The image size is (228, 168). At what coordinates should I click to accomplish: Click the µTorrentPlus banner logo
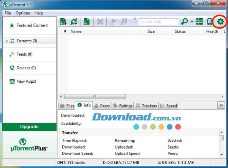tap(29, 145)
